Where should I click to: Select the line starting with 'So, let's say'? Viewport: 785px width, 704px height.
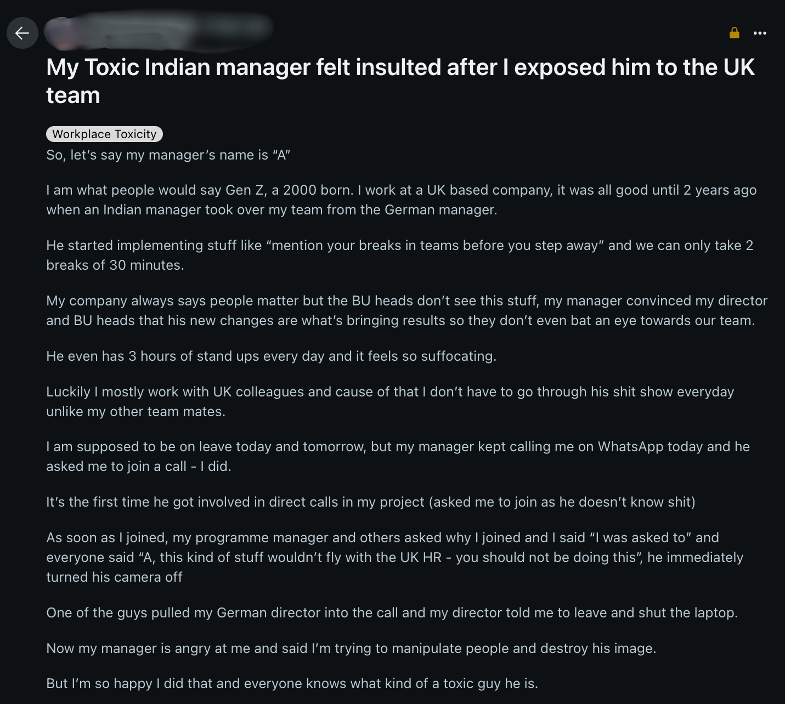click(x=168, y=155)
